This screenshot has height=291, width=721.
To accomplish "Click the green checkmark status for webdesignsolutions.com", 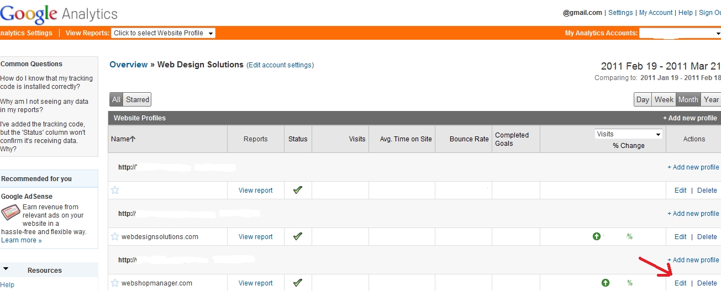I will click(x=298, y=236).
